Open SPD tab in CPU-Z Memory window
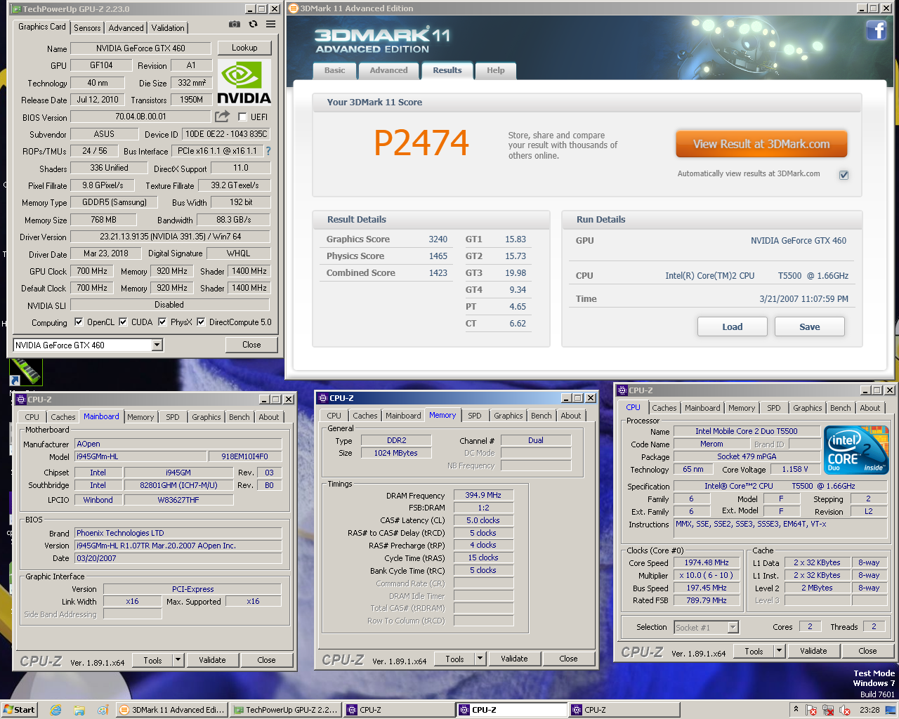Screen dimensions: 899x719 pos(475,416)
